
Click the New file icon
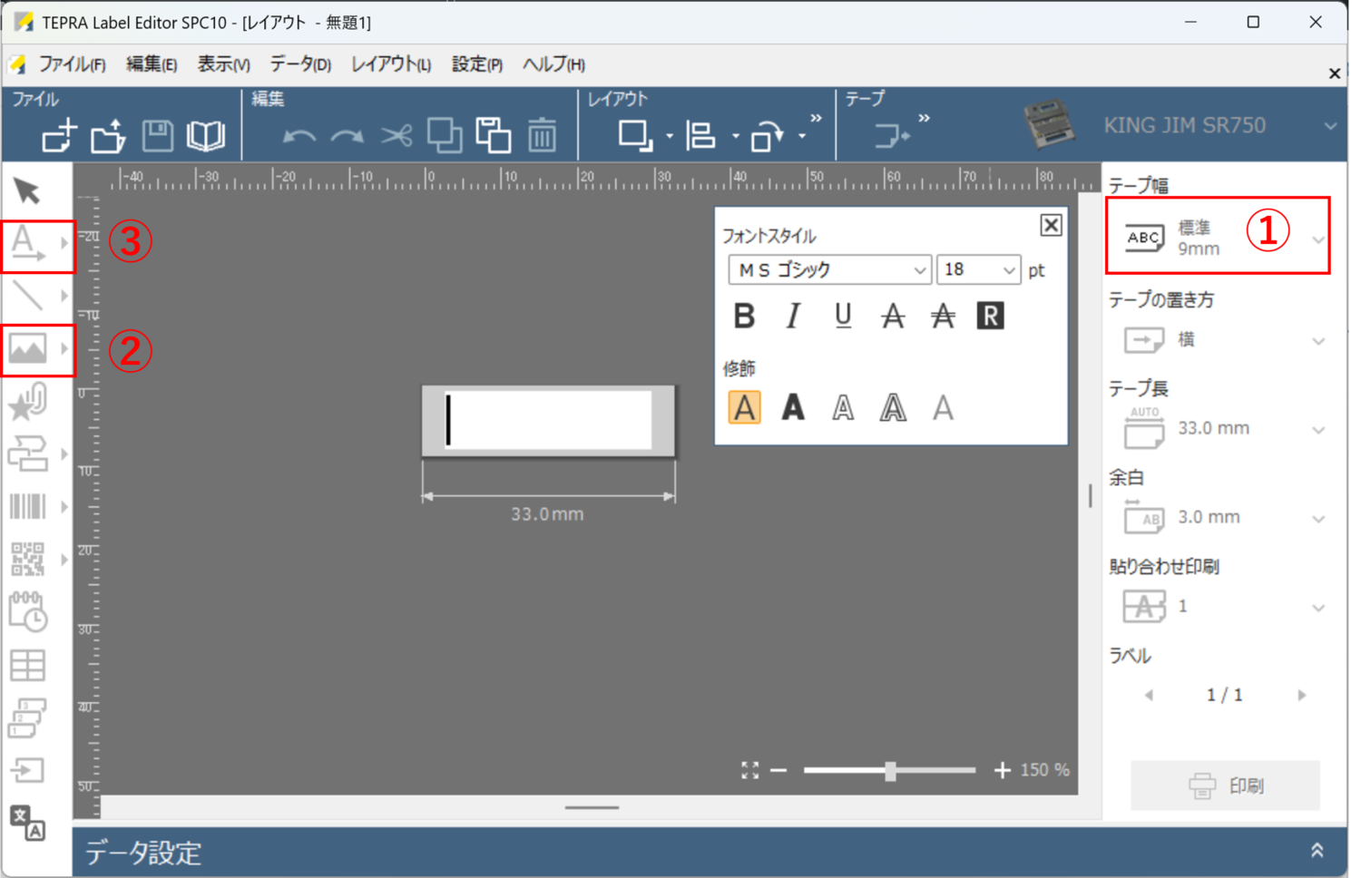pos(59,136)
